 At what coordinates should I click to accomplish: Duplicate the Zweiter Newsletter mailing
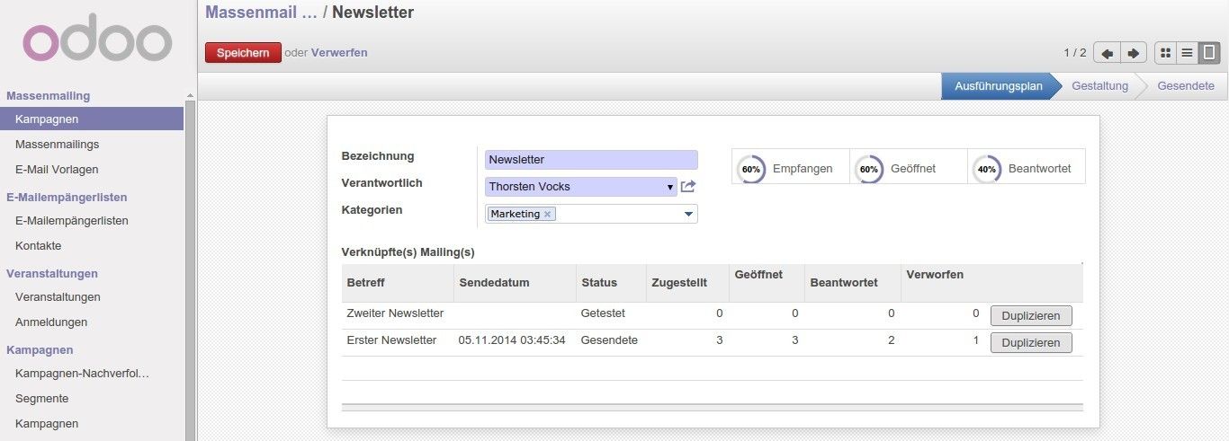coord(1031,315)
